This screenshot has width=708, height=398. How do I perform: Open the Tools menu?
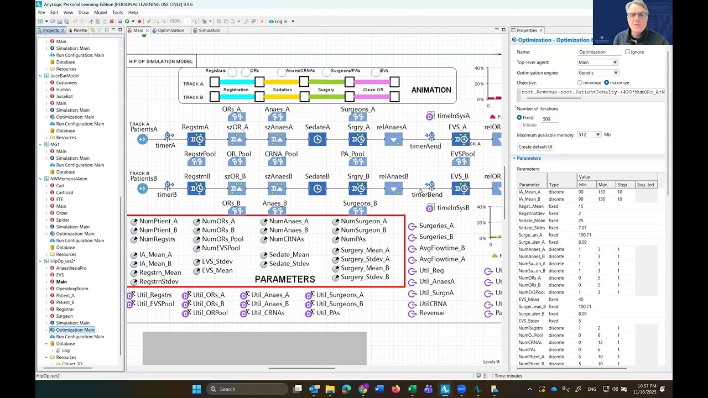click(x=118, y=12)
